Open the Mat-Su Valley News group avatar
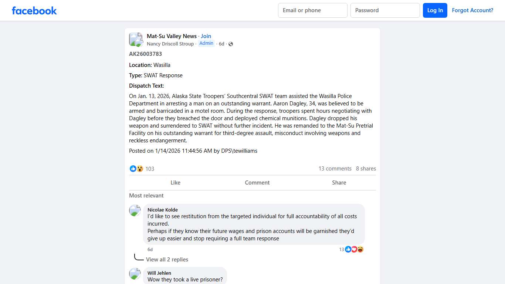The image size is (505, 284). [x=136, y=40]
